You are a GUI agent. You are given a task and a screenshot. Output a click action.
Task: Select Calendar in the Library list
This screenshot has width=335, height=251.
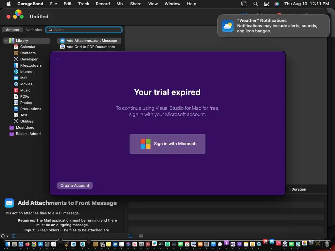click(28, 47)
